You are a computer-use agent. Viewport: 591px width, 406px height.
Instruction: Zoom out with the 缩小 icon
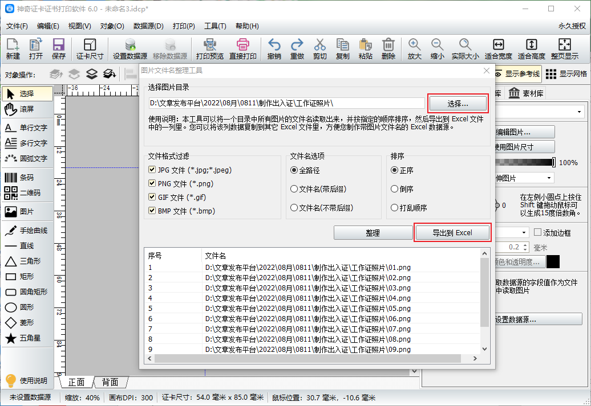coord(437,48)
